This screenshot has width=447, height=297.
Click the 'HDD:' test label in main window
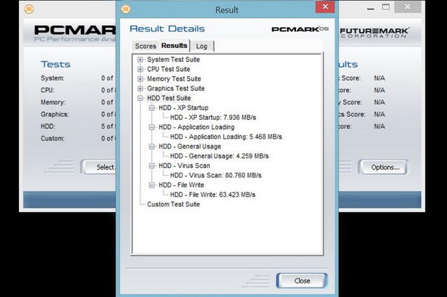click(x=48, y=126)
